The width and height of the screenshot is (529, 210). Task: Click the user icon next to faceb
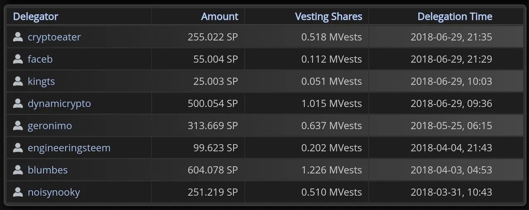tap(18, 59)
